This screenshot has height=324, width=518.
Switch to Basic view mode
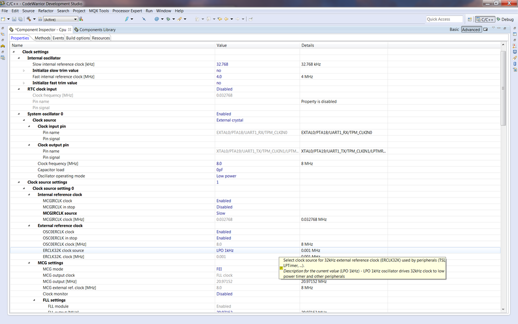coord(454,30)
